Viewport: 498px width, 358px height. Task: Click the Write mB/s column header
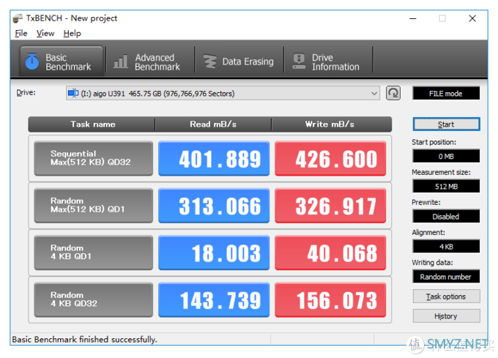(330, 124)
